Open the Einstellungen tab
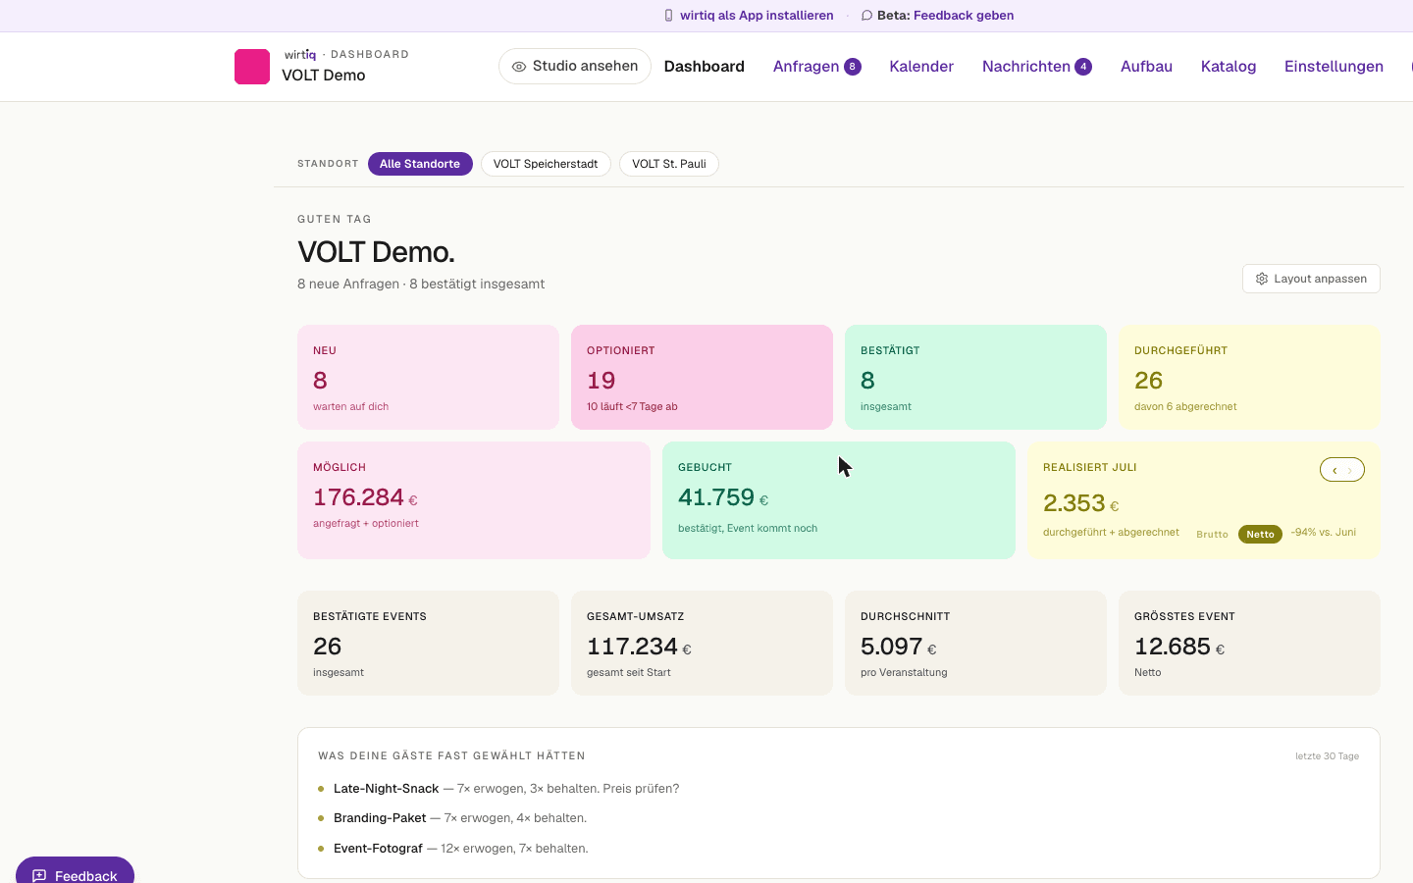Viewport: 1413px width, 883px height. [x=1334, y=67]
